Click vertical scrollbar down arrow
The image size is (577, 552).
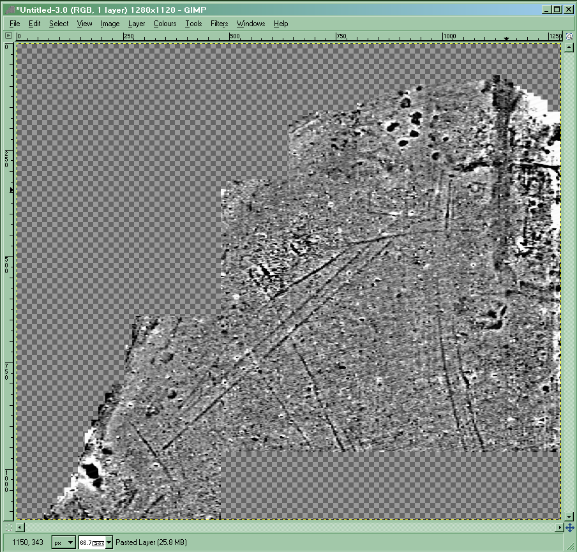pyautogui.click(x=569, y=516)
